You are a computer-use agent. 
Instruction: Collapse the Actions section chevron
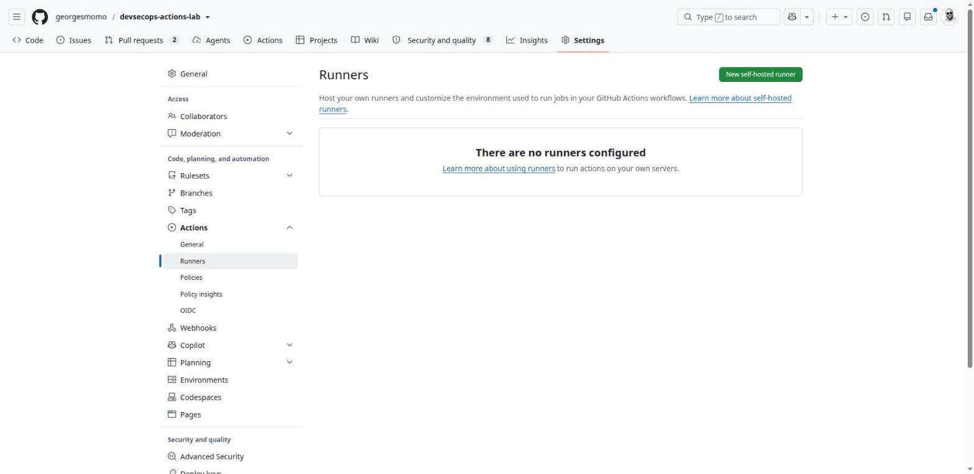pyautogui.click(x=289, y=228)
